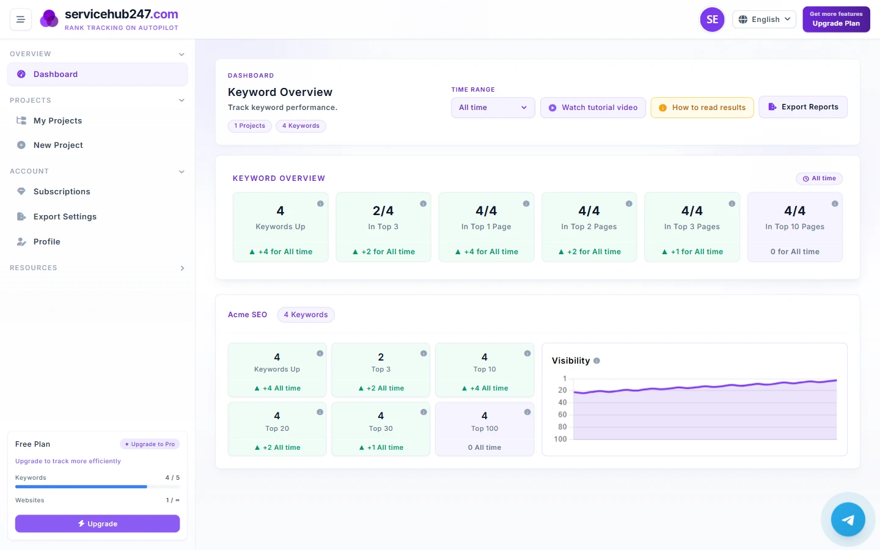Open the SE user avatar menu
This screenshot has width=880, height=550.
point(712,20)
